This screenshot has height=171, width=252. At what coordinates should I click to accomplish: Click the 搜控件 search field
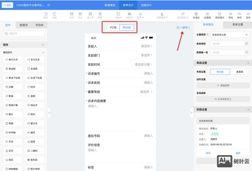pos(24,34)
